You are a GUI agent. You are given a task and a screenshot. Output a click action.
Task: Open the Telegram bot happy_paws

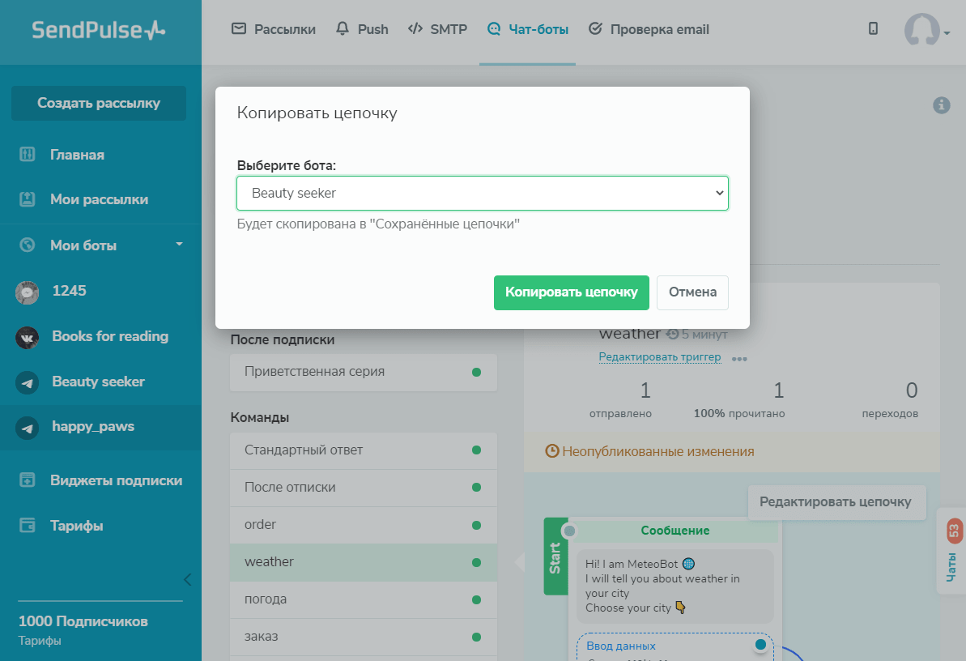[92, 427]
